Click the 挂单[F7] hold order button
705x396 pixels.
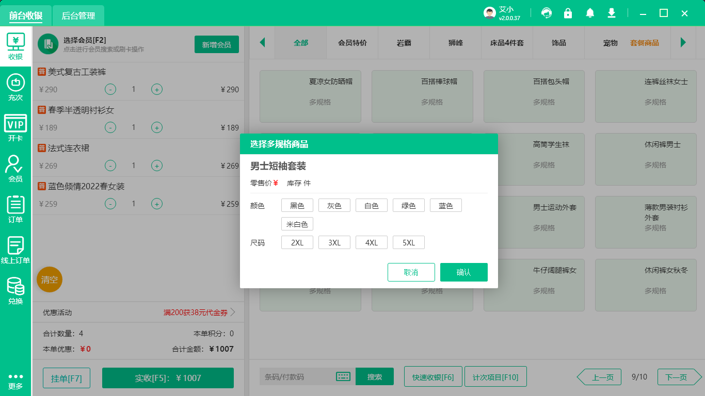click(66, 377)
